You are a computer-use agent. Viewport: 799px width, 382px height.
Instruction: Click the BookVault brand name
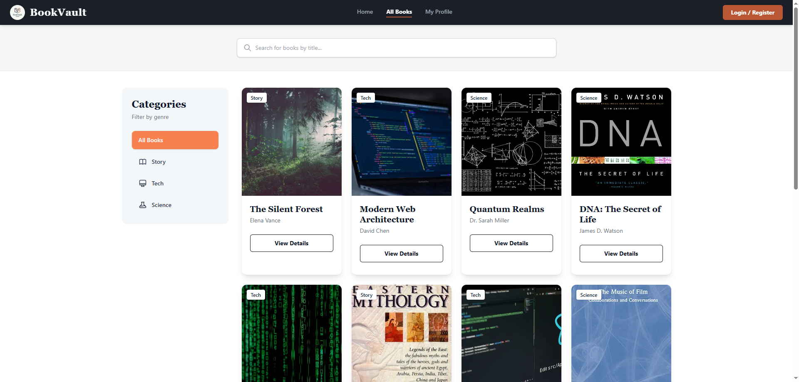58,12
